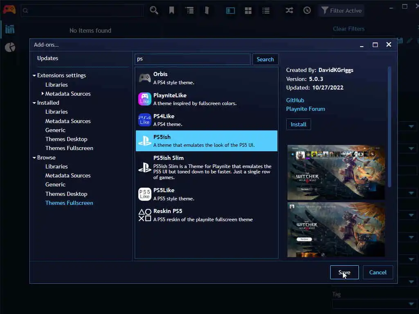This screenshot has width=419, height=314.
Task: Select the PS5Like theme icon
Action: pyautogui.click(x=144, y=194)
